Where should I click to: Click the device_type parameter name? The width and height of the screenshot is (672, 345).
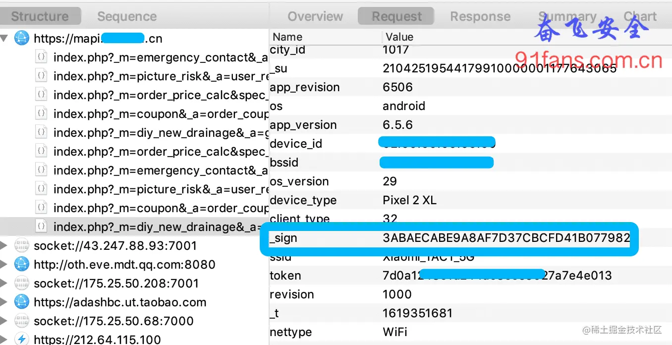(303, 200)
